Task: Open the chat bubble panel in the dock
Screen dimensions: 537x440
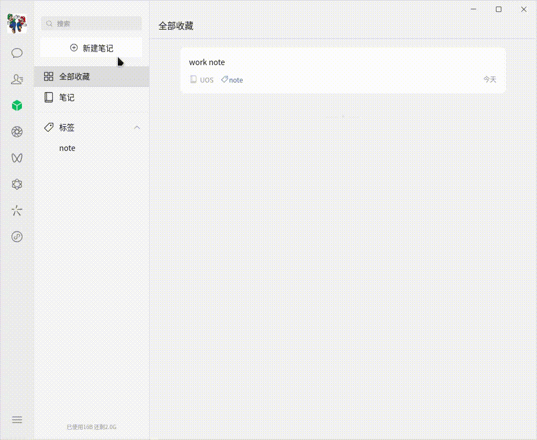Action: (17, 53)
